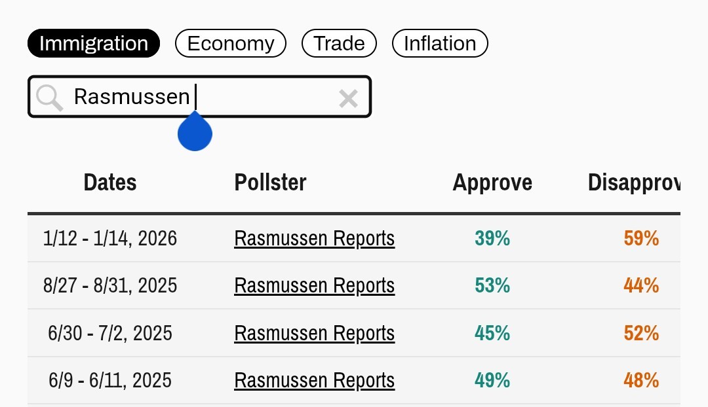The width and height of the screenshot is (708, 407).
Task: Select the 8/27 - 8/31, 2025 date cell
Action: (x=110, y=285)
